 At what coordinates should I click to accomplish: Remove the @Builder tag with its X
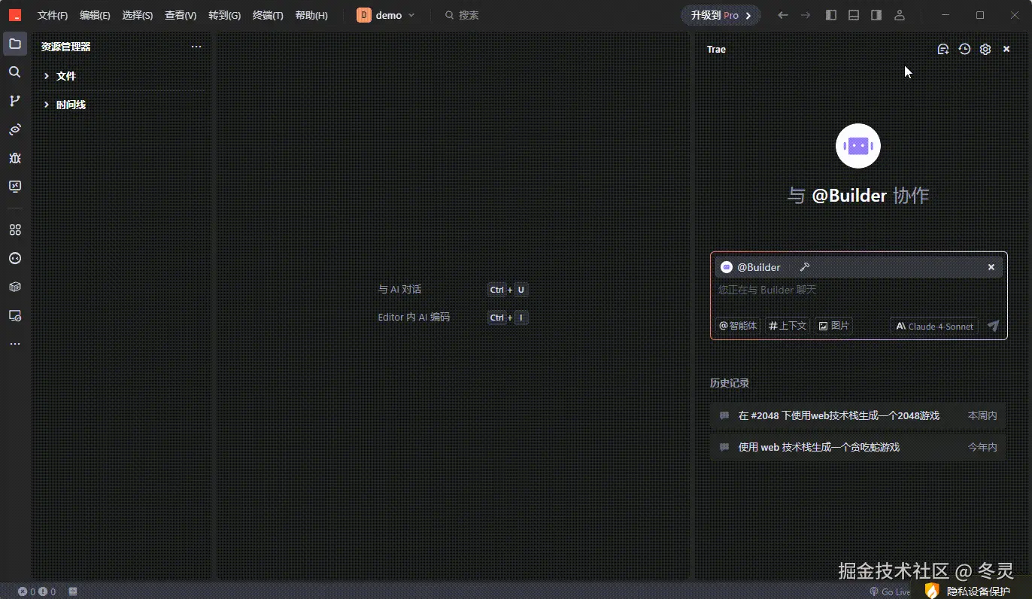pyautogui.click(x=991, y=267)
